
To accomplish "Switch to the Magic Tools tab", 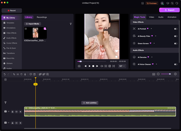I will (140, 17).
